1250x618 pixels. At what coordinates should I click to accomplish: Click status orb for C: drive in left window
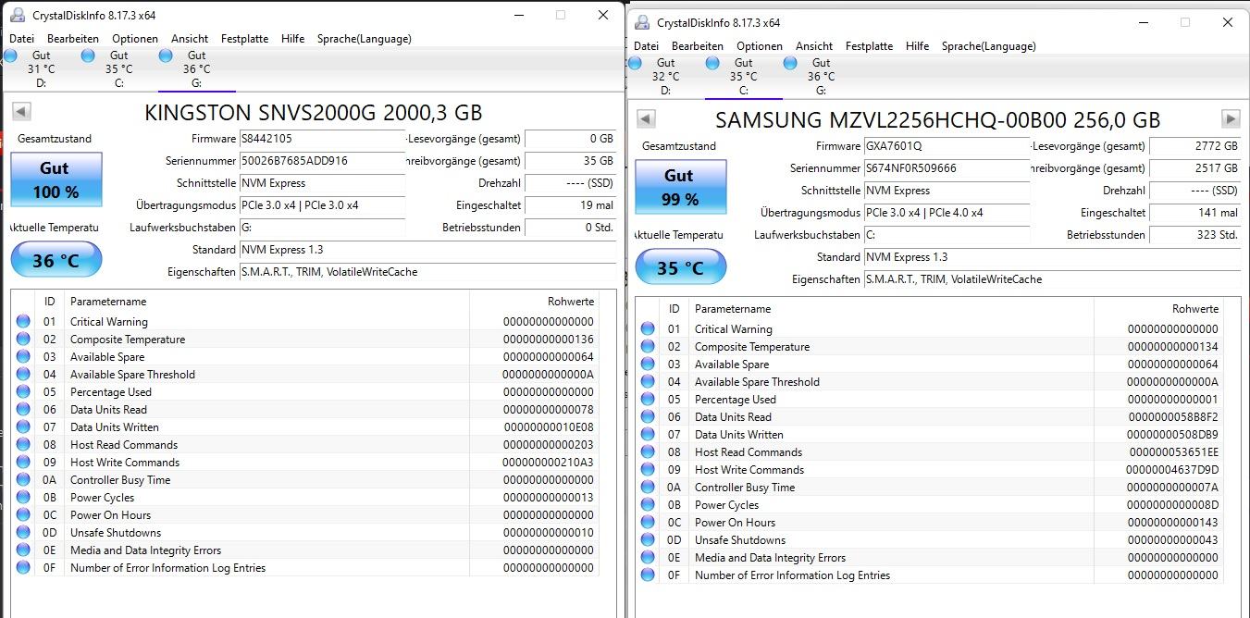[88, 56]
